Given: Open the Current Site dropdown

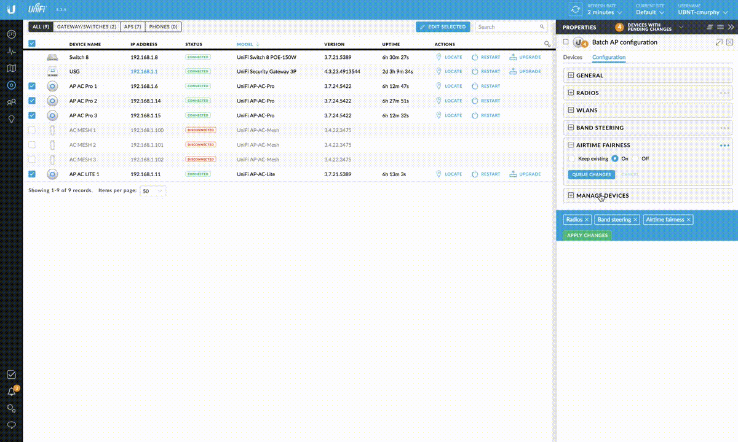Looking at the screenshot, I should coord(651,12).
